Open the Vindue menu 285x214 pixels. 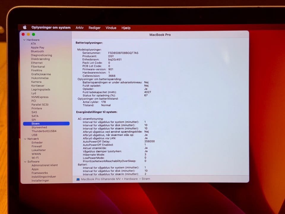click(111, 28)
